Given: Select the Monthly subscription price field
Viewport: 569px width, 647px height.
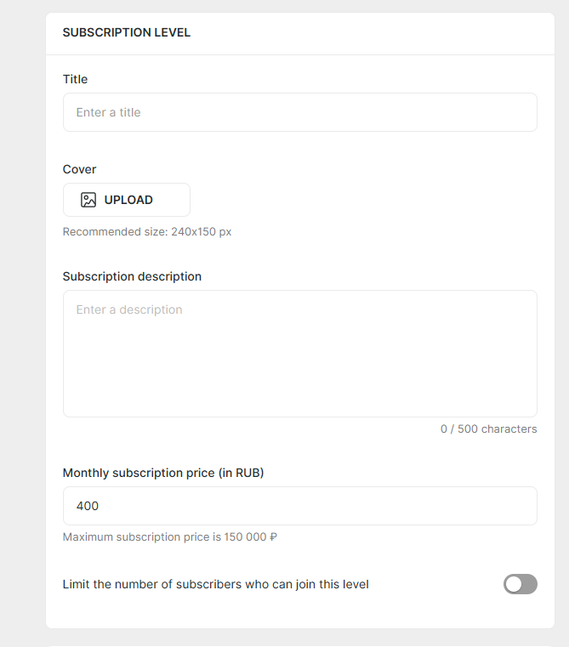Looking at the screenshot, I should point(299,506).
